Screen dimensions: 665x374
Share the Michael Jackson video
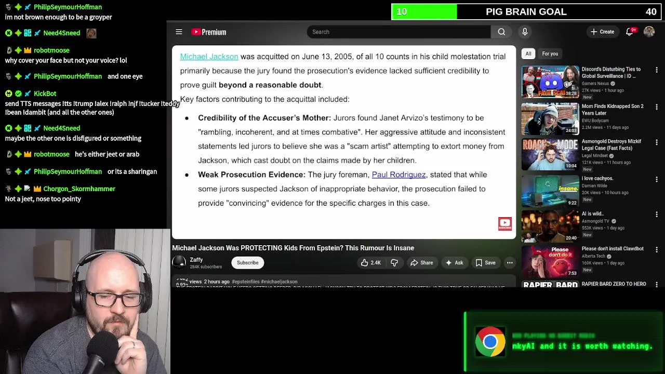pyautogui.click(x=421, y=263)
